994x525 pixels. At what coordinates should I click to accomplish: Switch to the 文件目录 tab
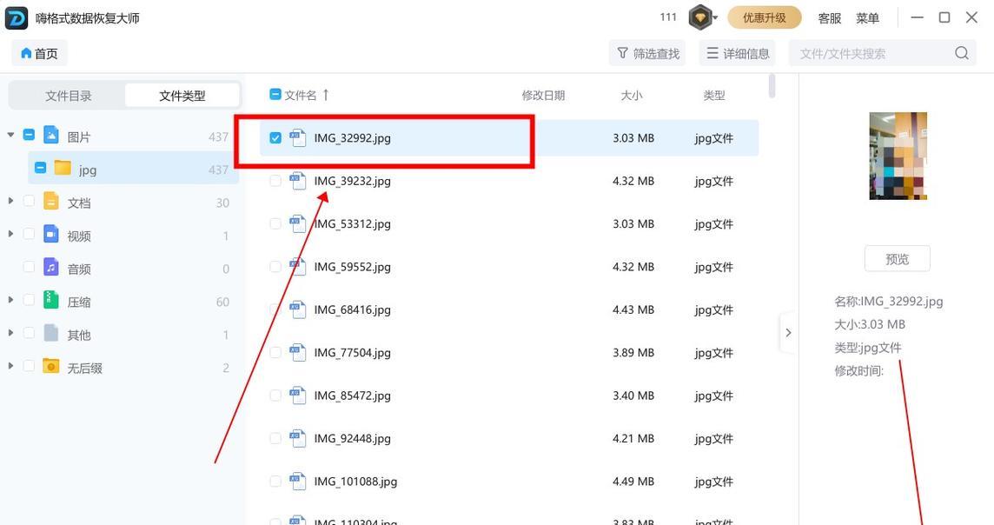[69, 96]
